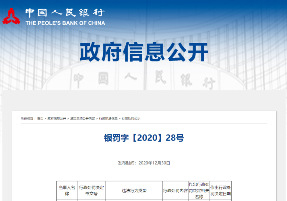Image resolution: width=287 pixels, height=201 pixels.
Task: Open 政府信息公开 breadcrumb link
Action: tap(57, 118)
